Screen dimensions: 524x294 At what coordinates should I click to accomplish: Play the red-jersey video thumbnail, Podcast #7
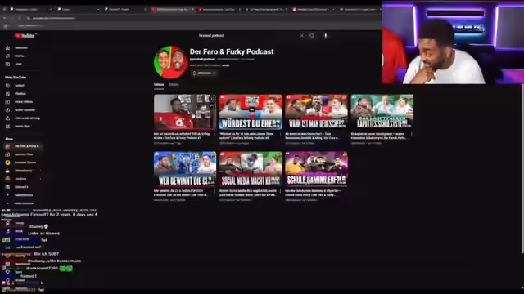pyautogui.click(x=185, y=112)
